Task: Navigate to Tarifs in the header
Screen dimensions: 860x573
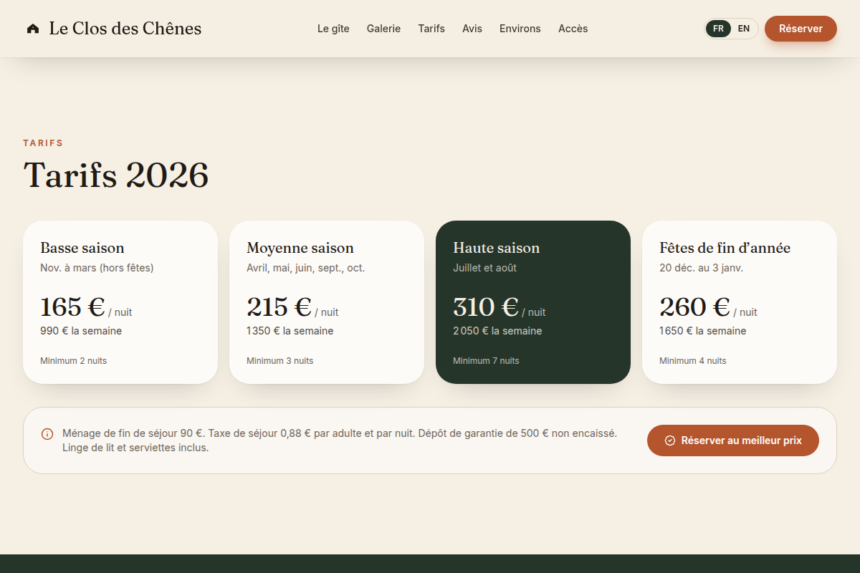Action: point(431,29)
